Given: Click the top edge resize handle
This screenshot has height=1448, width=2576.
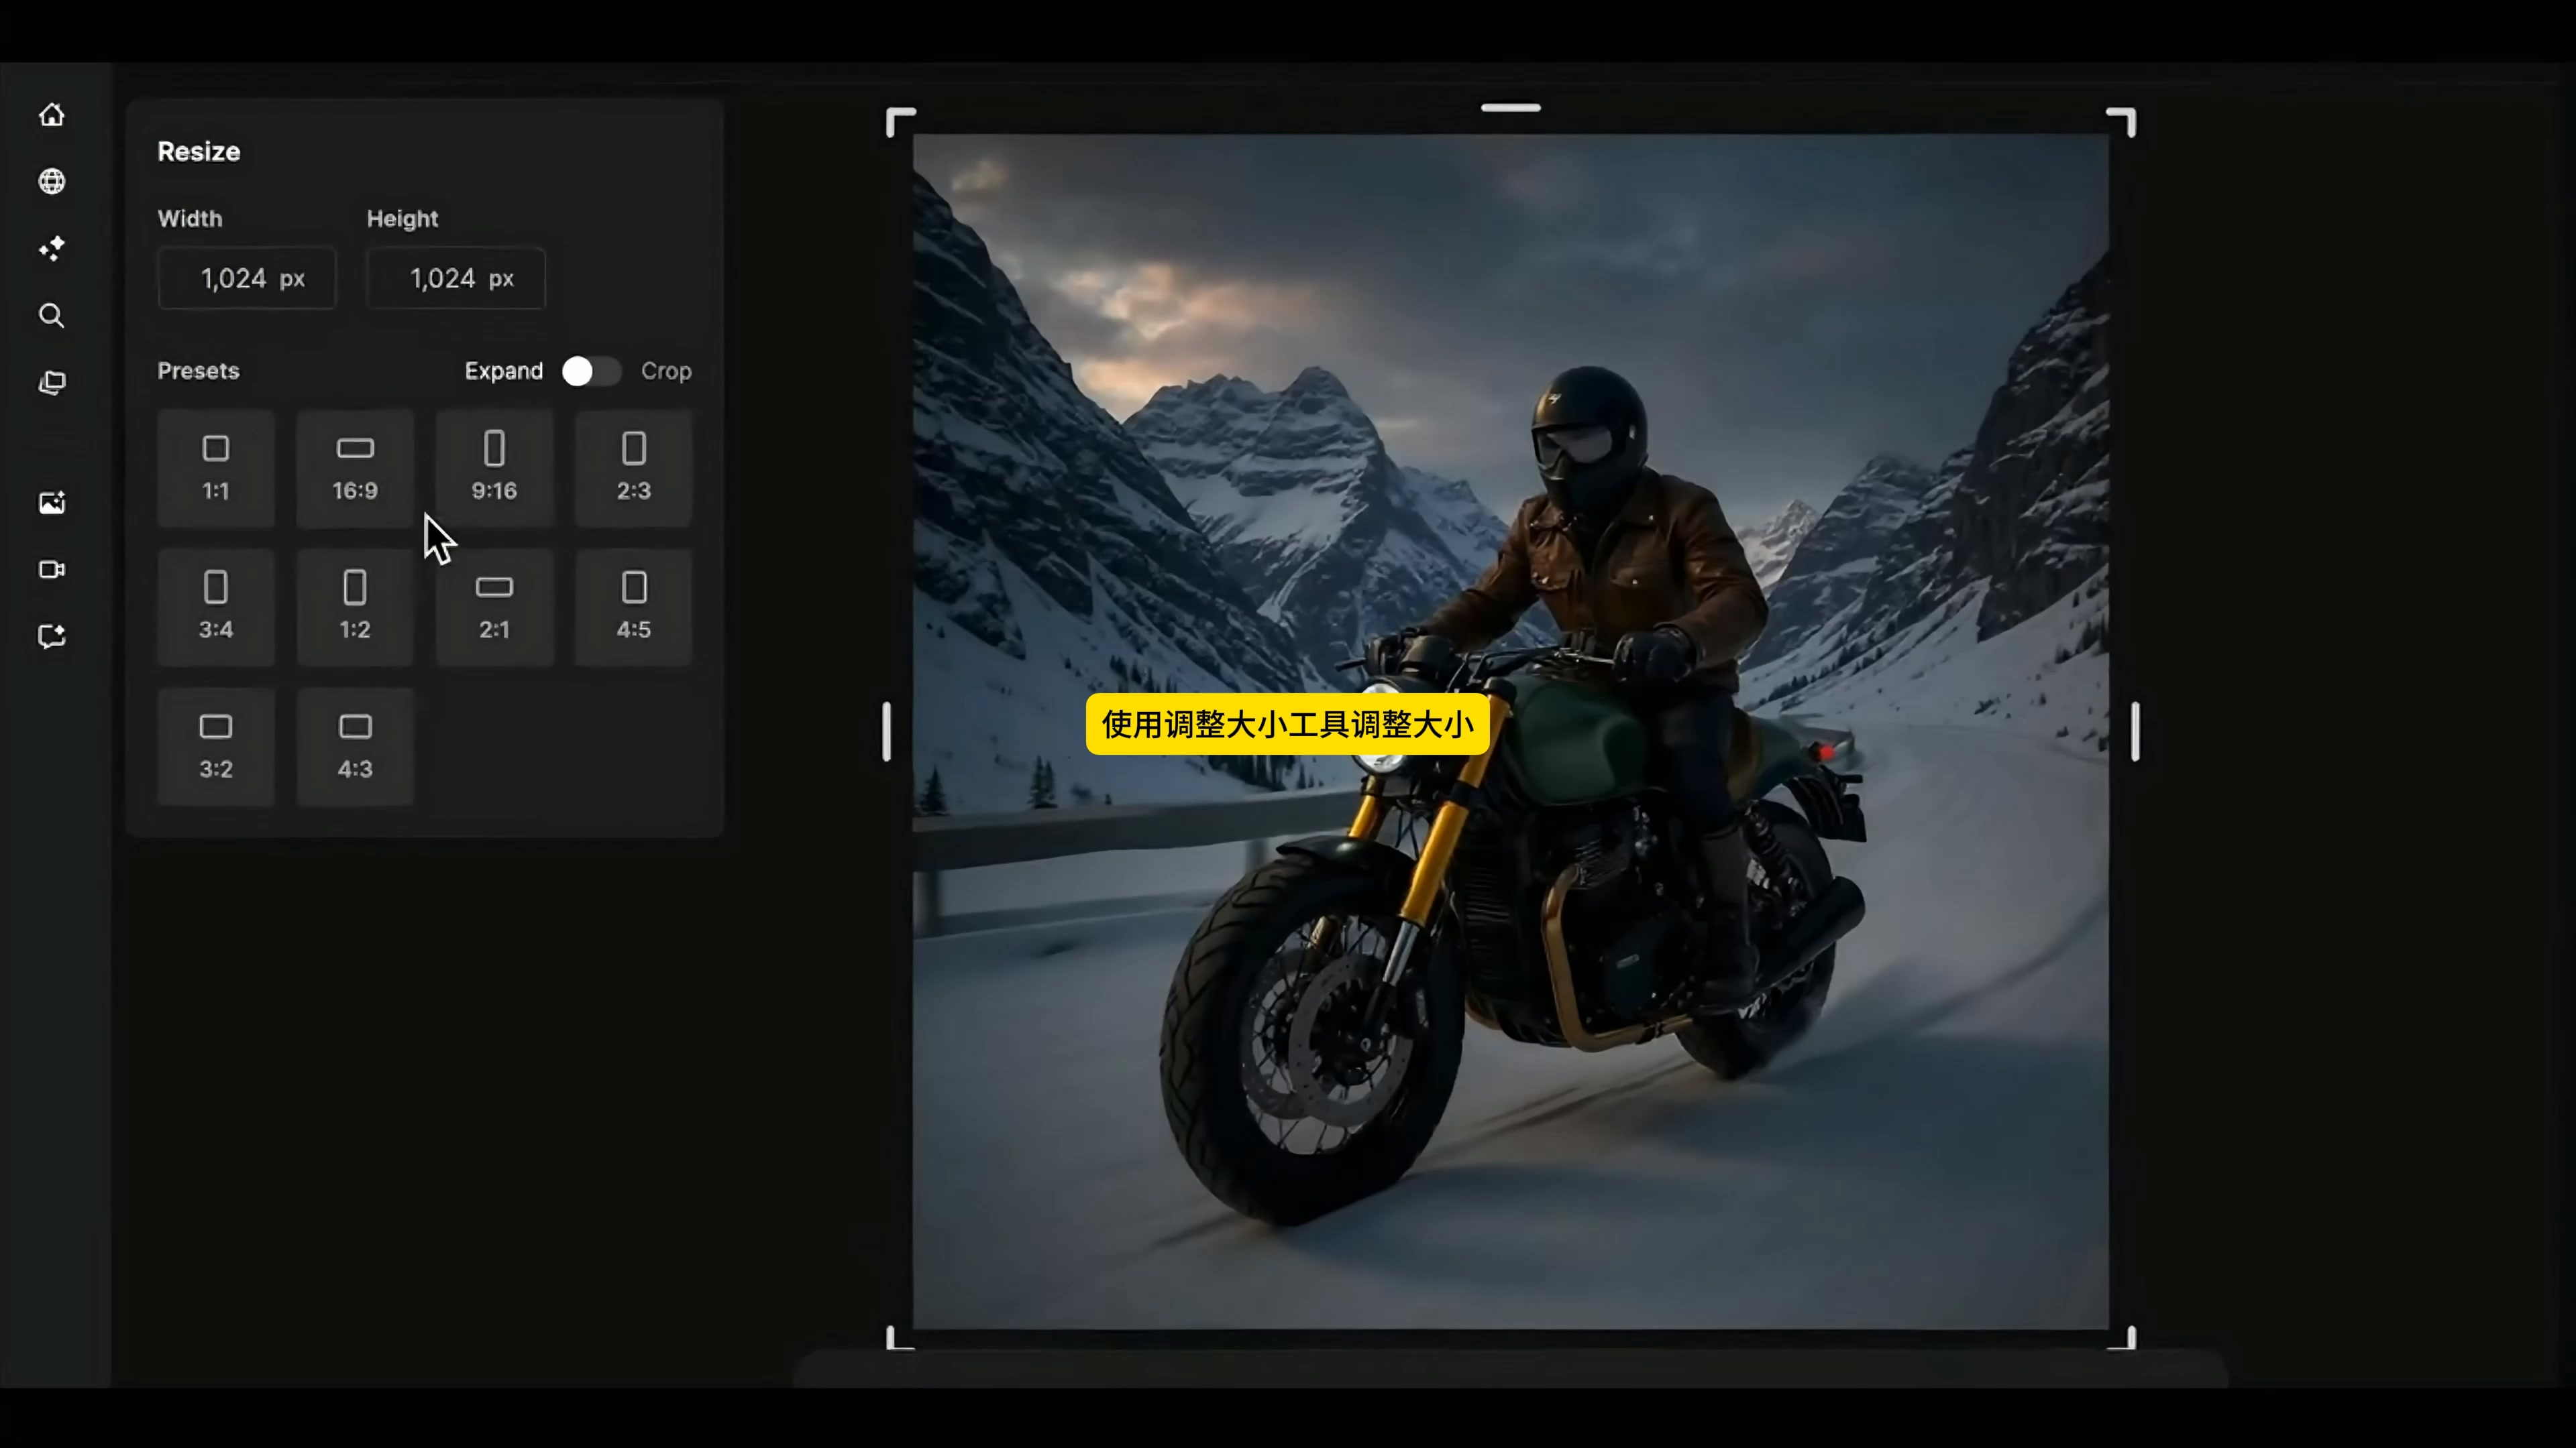Looking at the screenshot, I should [x=1510, y=107].
